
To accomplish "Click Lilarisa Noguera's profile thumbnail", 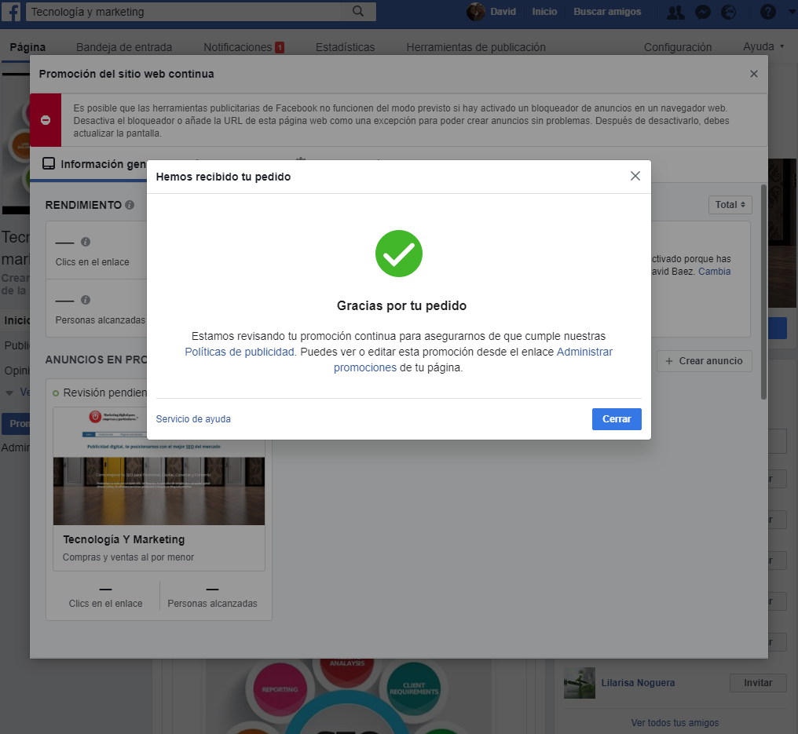I will point(579,683).
